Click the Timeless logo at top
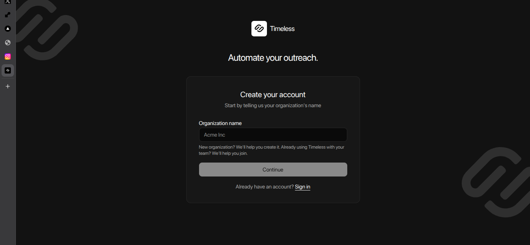Viewport: 530px width, 245px height. (259, 29)
